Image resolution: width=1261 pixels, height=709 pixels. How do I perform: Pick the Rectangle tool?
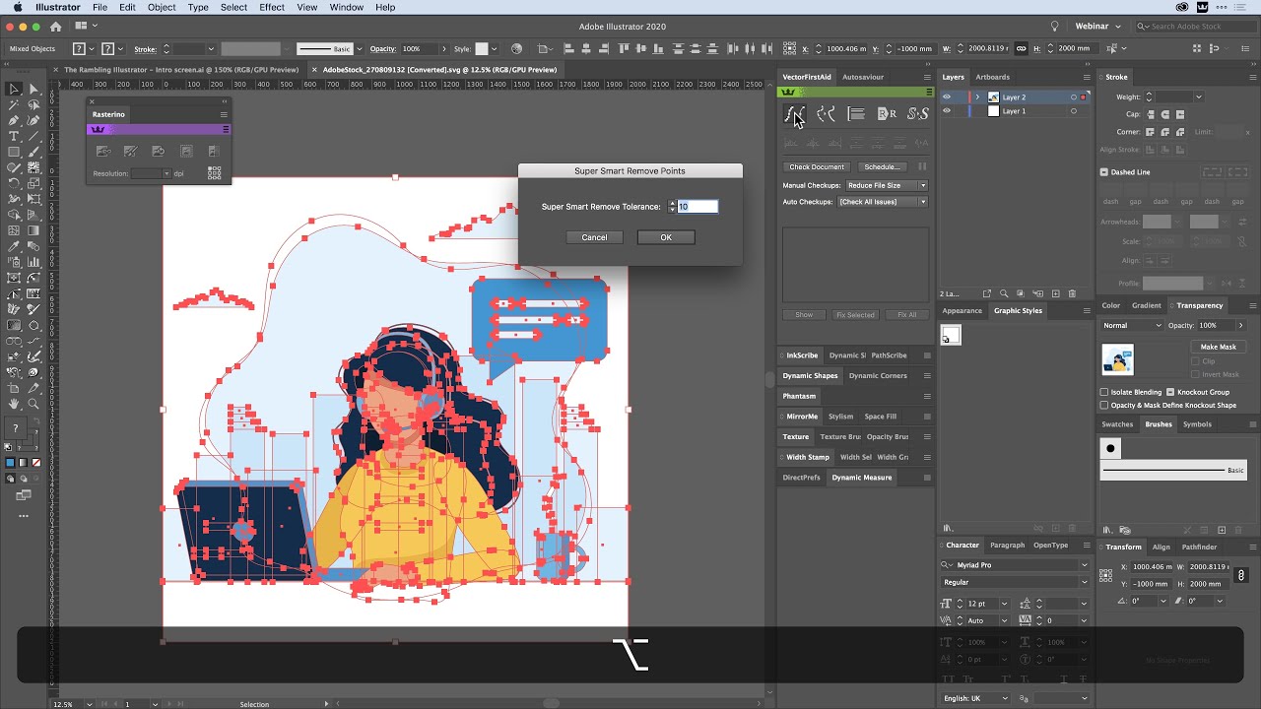[x=14, y=152]
